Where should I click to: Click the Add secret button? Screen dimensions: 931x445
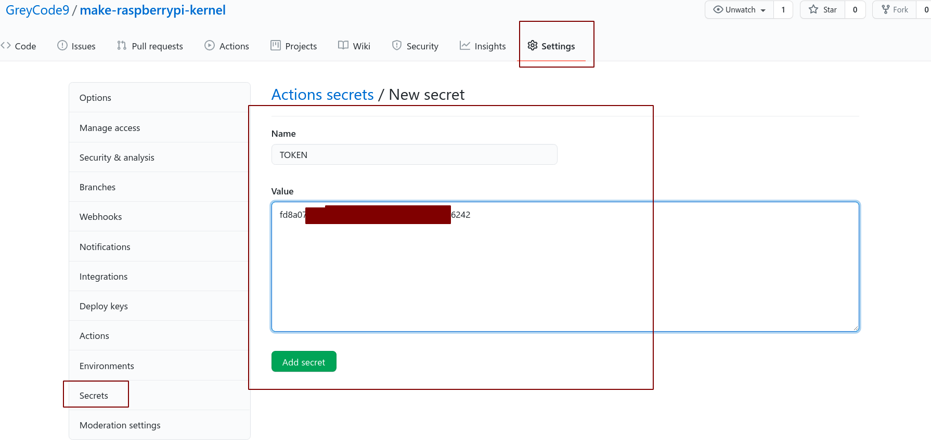pyautogui.click(x=304, y=362)
